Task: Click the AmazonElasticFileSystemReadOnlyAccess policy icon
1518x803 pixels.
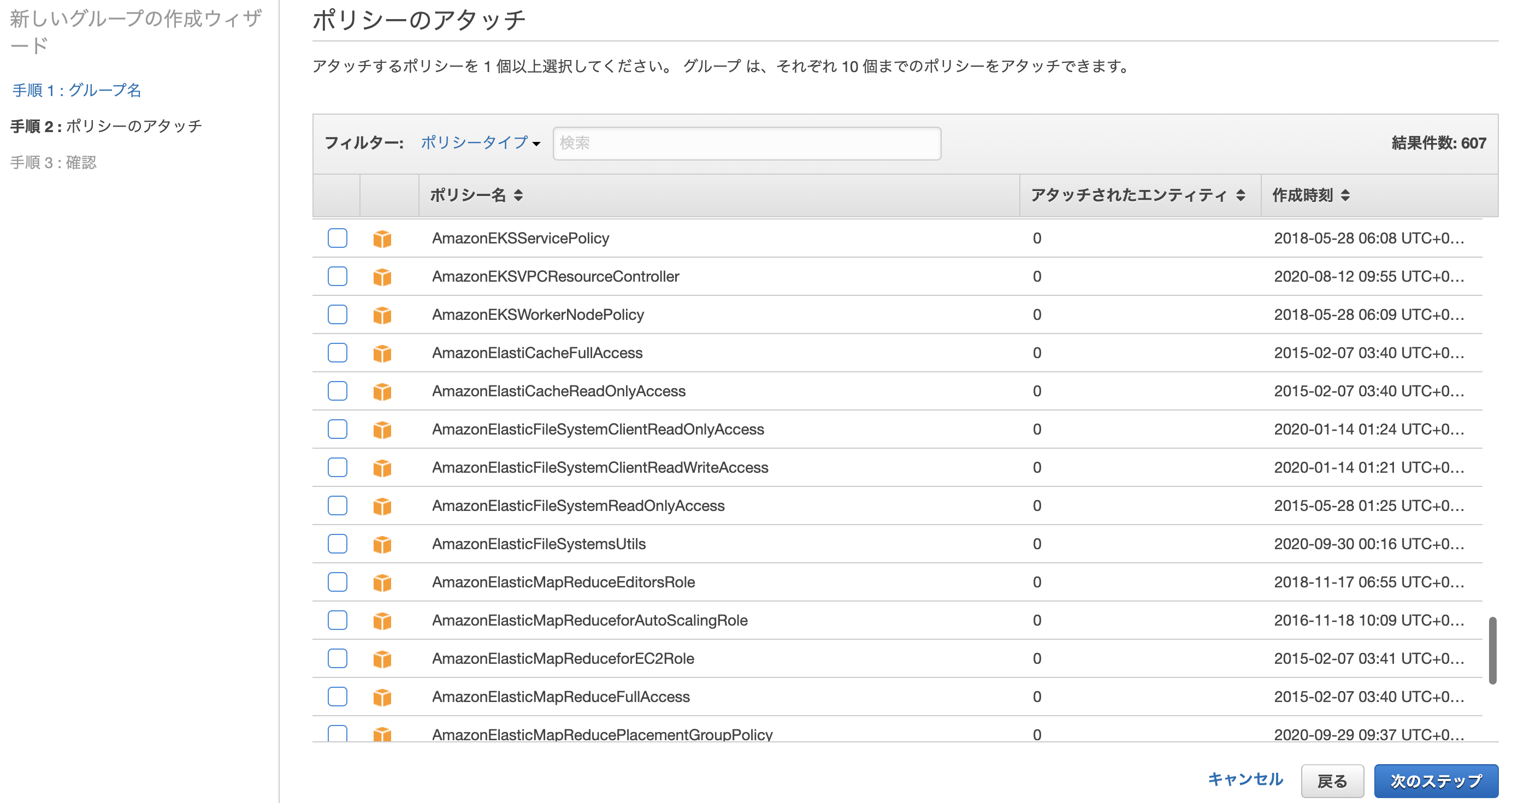Action: pos(382,505)
